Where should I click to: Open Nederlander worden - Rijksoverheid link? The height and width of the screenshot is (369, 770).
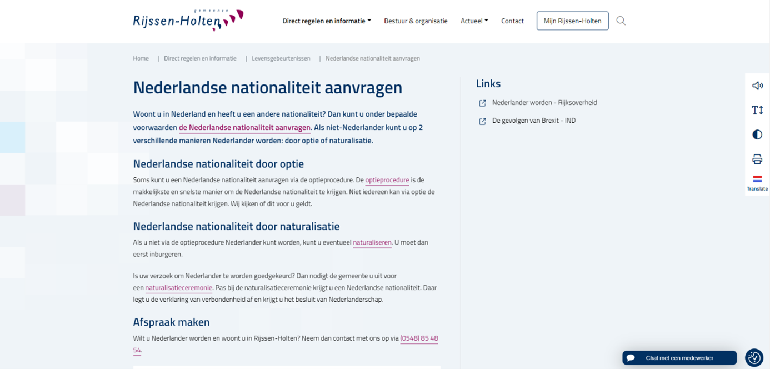(x=544, y=103)
